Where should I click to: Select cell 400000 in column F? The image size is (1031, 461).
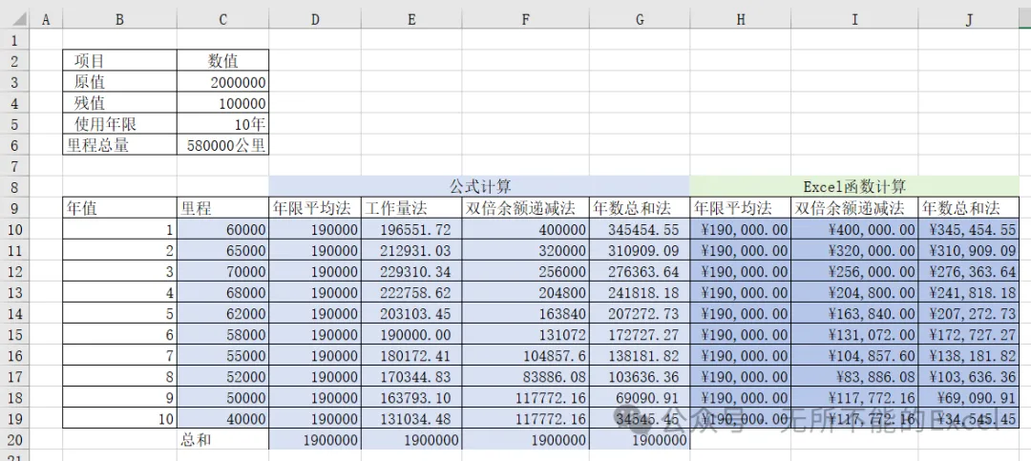pyautogui.click(x=525, y=229)
